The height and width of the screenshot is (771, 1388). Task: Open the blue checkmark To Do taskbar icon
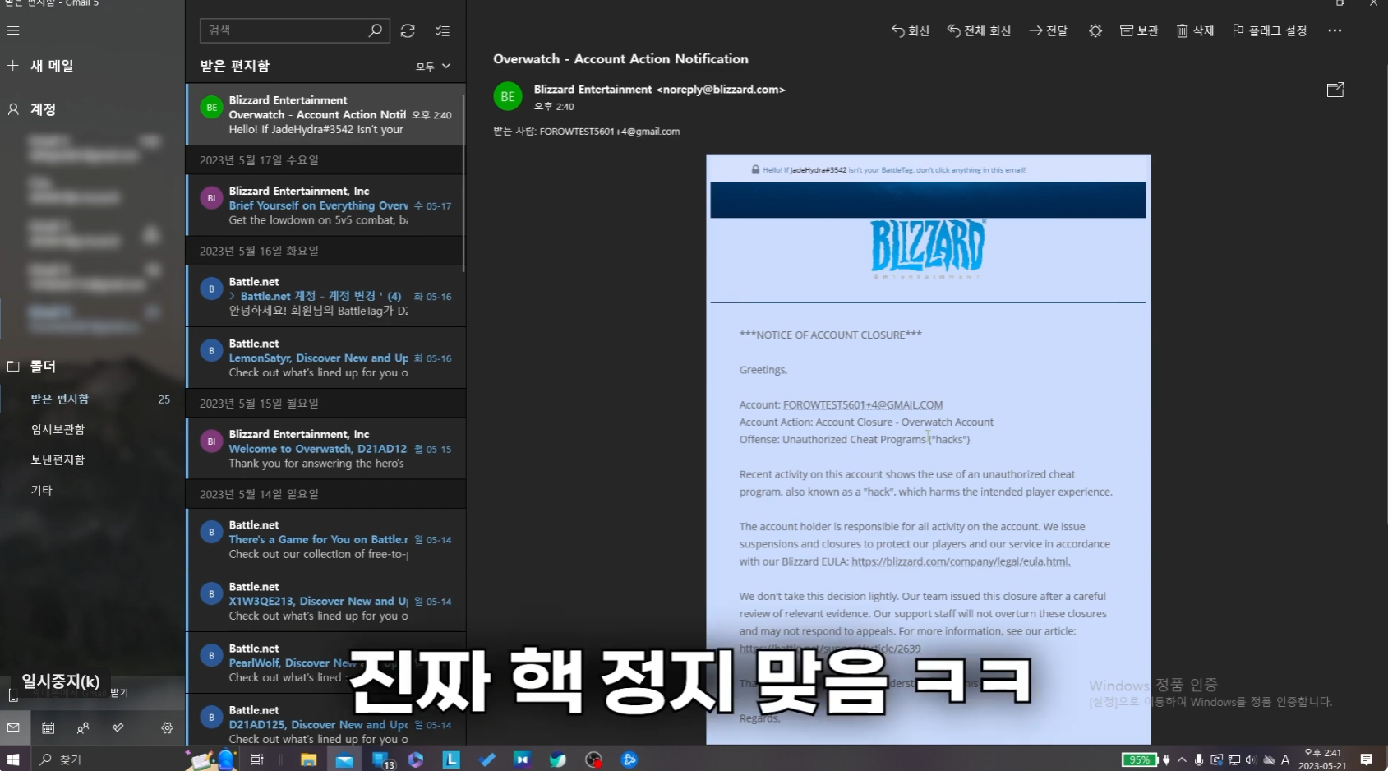(487, 759)
